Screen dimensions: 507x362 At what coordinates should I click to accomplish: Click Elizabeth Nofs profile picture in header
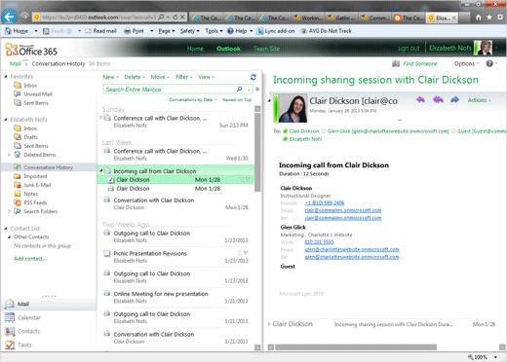point(484,48)
